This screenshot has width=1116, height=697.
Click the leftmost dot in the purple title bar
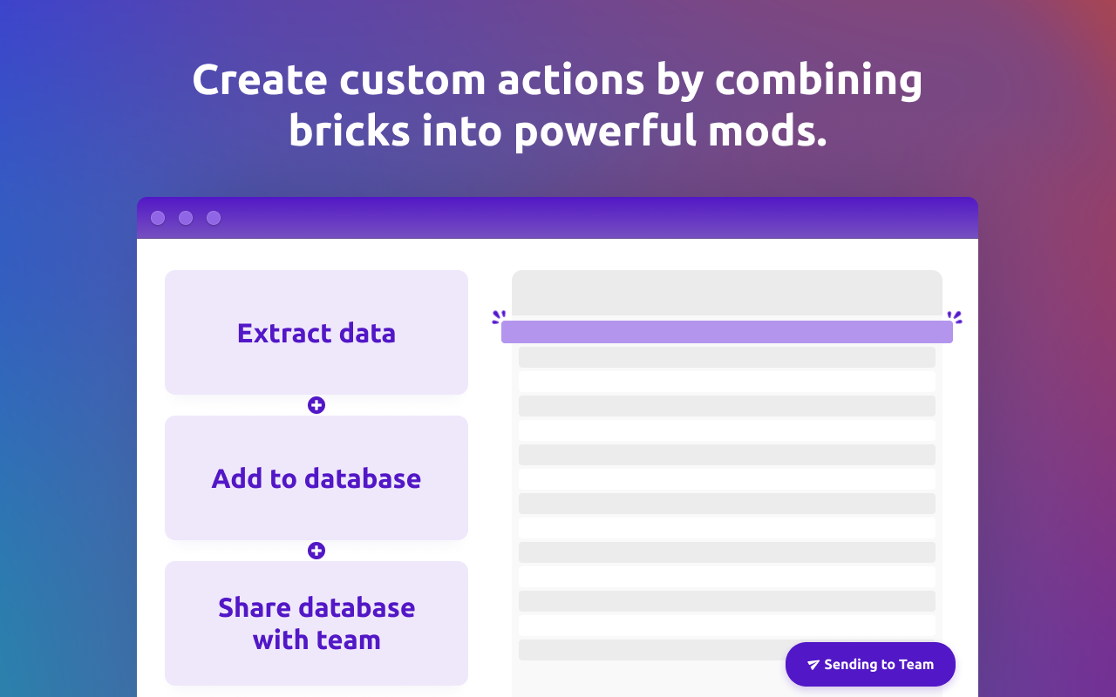coord(158,218)
